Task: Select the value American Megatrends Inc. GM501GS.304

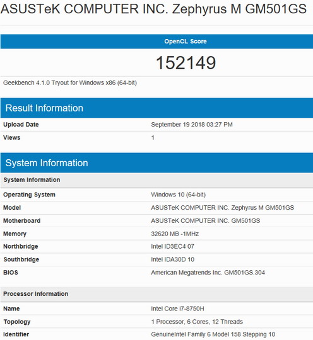Action: 208,273
